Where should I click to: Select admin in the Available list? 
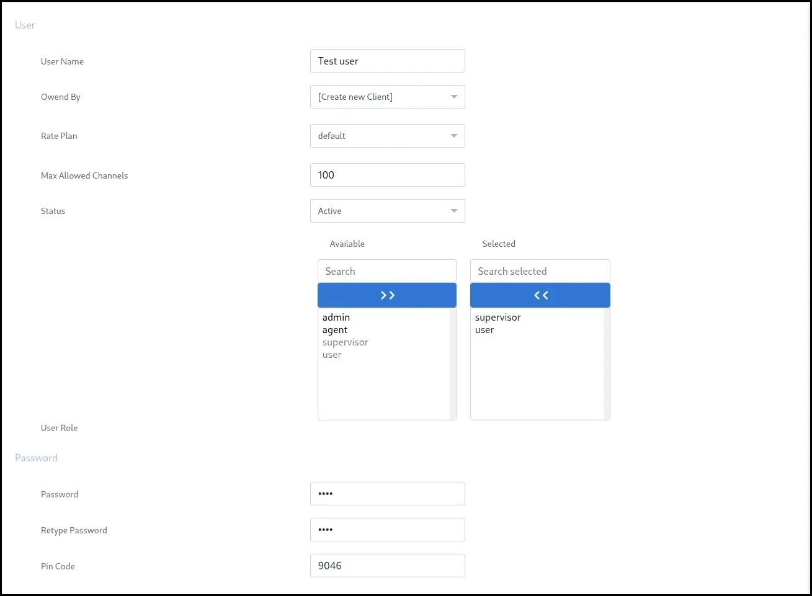(336, 318)
